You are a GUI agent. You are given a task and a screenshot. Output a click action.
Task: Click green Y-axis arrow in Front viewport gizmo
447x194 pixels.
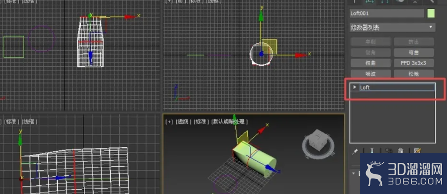point(261,16)
